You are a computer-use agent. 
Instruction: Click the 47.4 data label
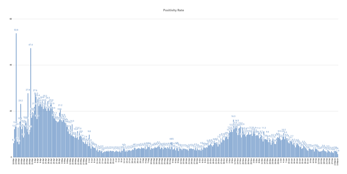31,44
